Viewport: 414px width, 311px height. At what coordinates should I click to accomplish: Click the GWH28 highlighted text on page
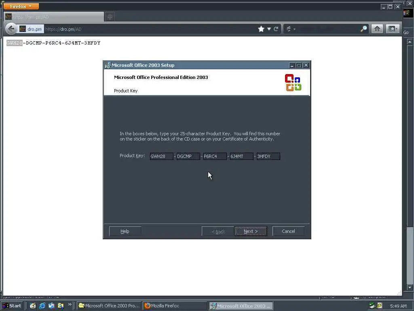coord(15,43)
